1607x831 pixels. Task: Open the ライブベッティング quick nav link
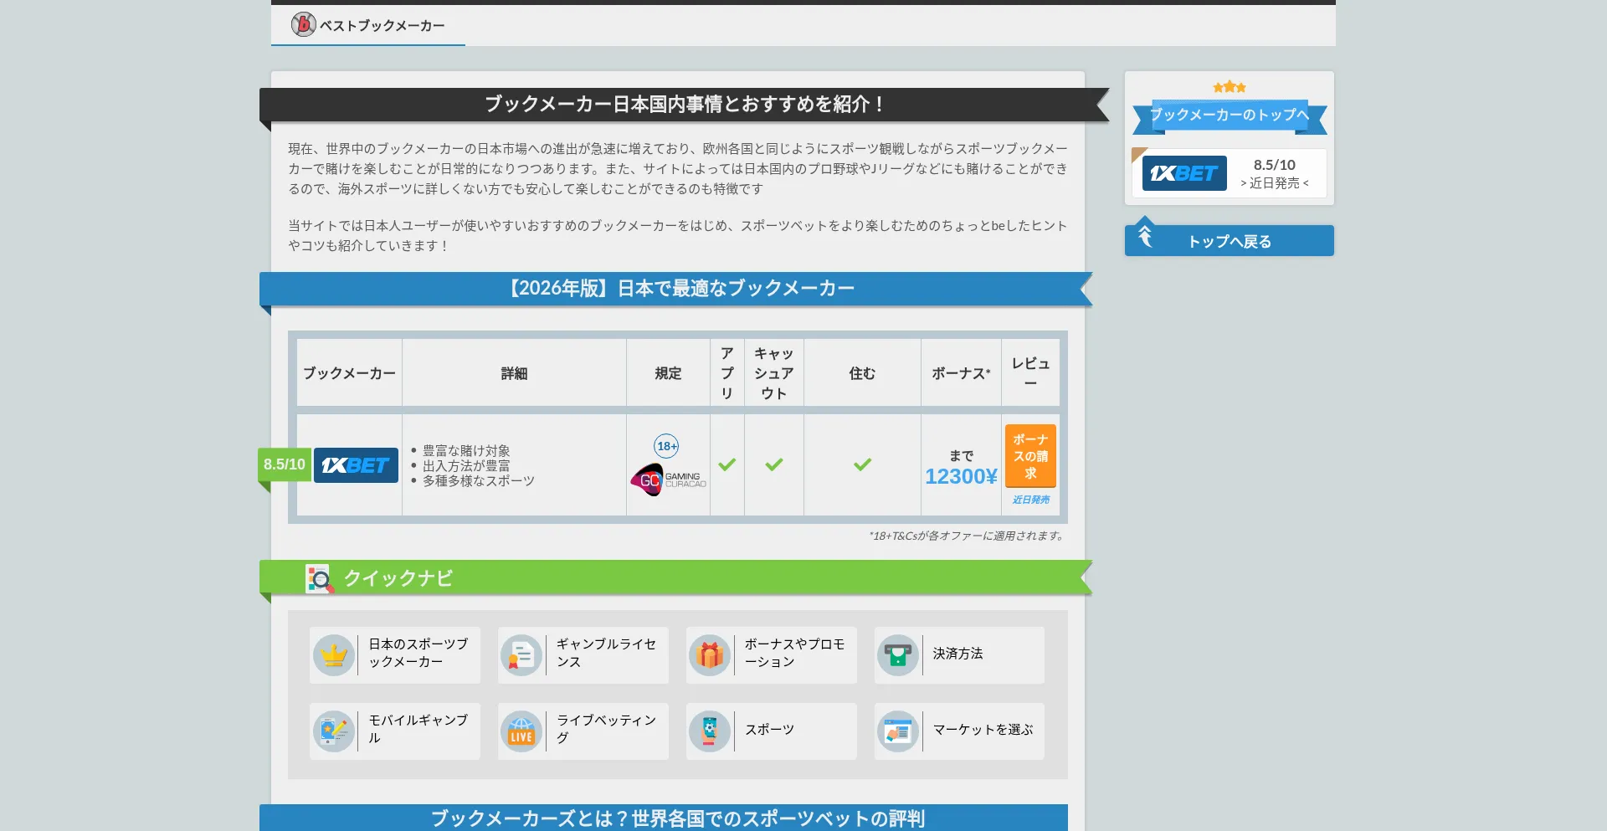[583, 731]
